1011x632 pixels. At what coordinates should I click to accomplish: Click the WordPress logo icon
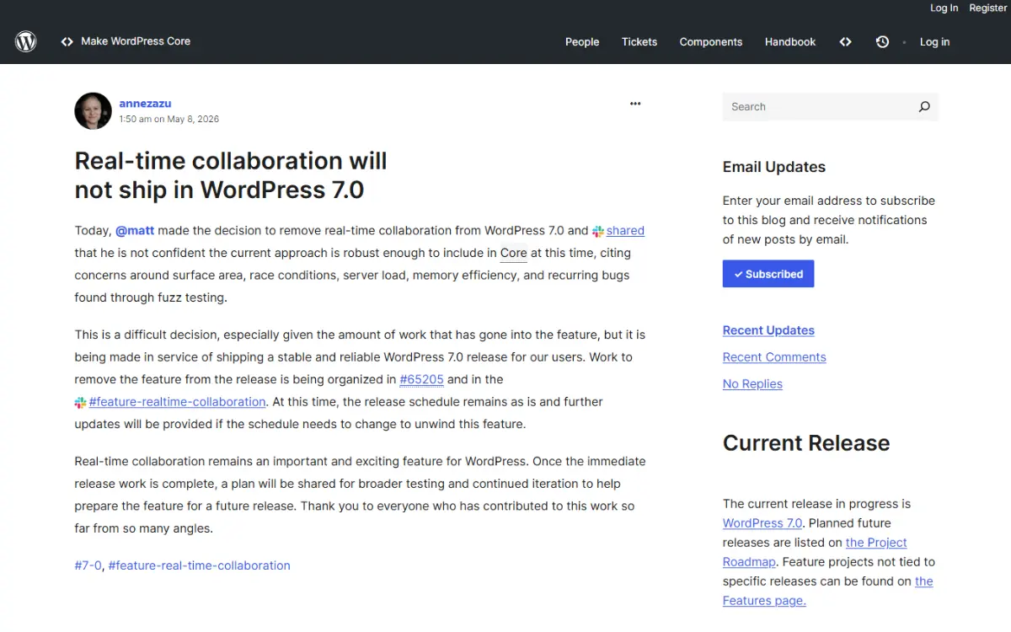pos(26,41)
